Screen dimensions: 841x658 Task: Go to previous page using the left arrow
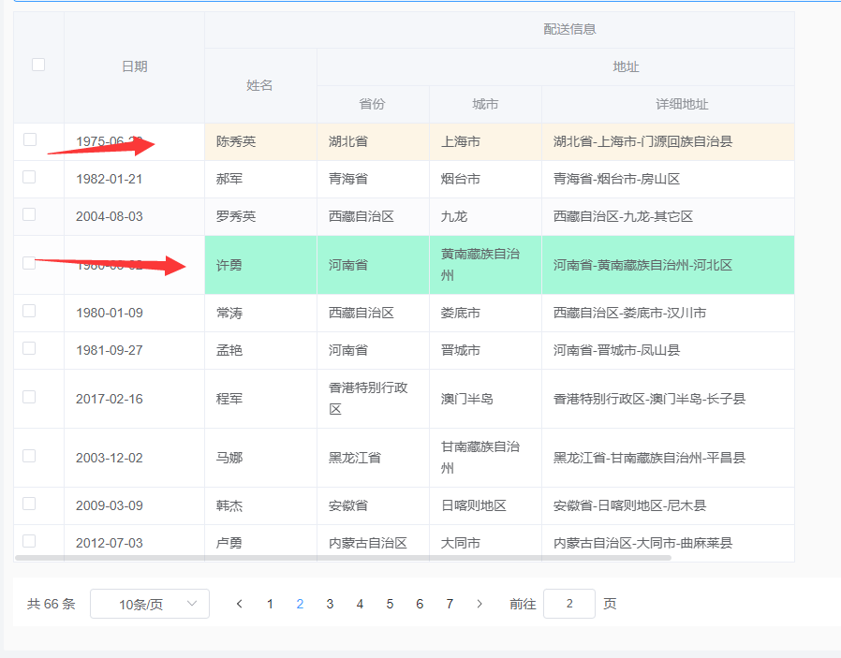tap(240, 604)
